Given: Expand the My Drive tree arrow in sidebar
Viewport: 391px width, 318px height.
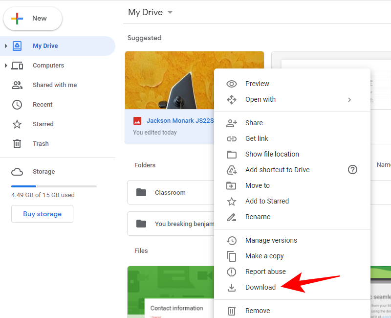Looking at the screenshot, I should pyautogui.click(x=6, y=46).
